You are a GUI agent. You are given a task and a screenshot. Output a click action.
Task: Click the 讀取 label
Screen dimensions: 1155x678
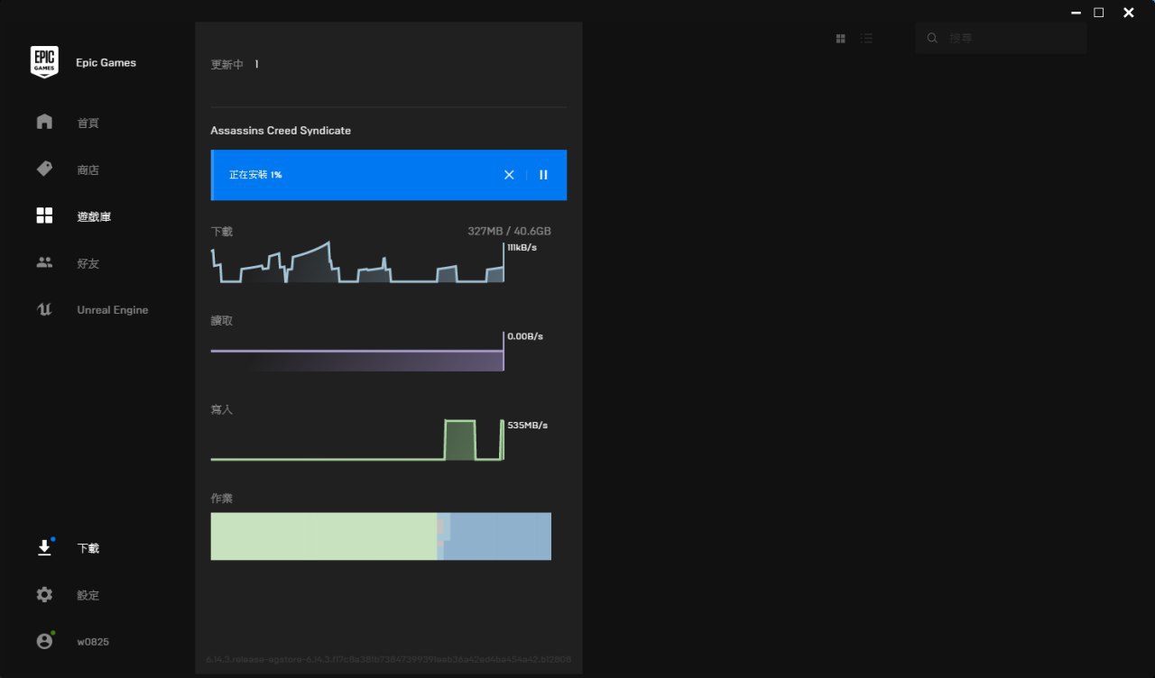[x=222, y=321]
